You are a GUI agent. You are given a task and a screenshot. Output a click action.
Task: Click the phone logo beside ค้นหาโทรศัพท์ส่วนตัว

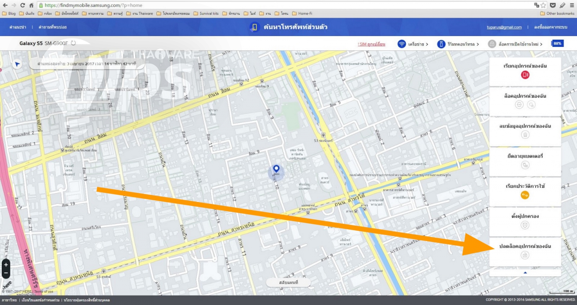pyautogui.click(x=254, y=27)
